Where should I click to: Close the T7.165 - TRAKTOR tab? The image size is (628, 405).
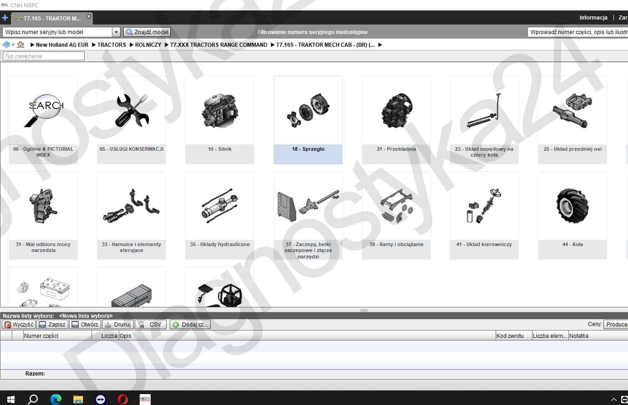pos(89,16)
